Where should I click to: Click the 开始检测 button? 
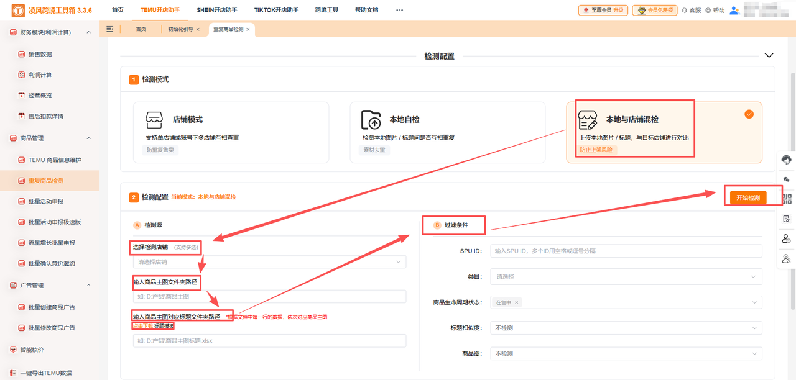(x=748, y=197)
